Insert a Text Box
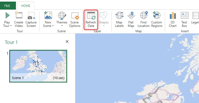This screenshot has height=103, width=199. coord(184,19)
